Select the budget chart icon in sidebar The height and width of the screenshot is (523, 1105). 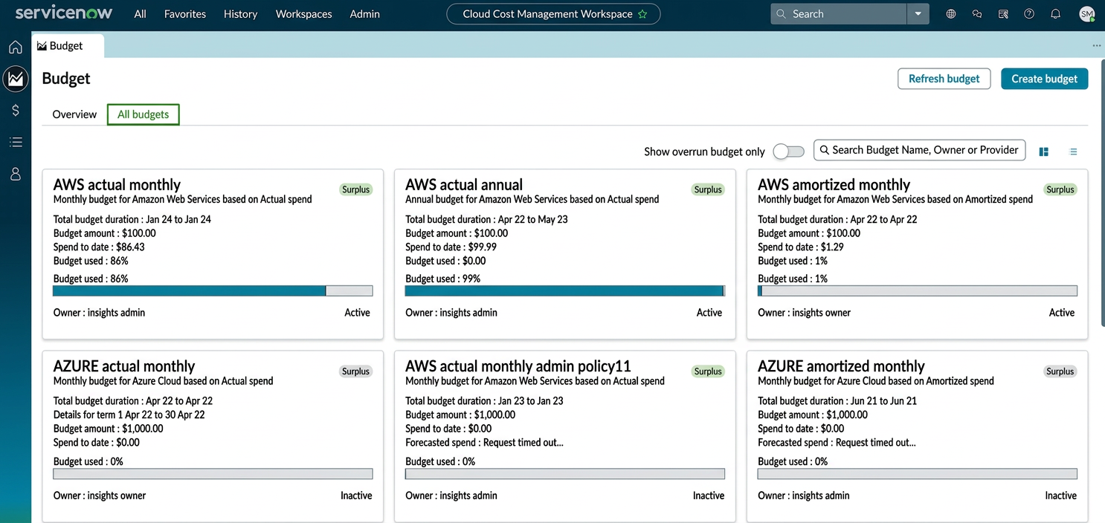(15, 78)
